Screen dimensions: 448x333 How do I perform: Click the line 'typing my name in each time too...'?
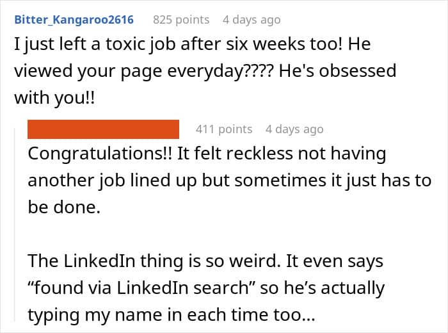pyautogui.click(x=171, y=315)
